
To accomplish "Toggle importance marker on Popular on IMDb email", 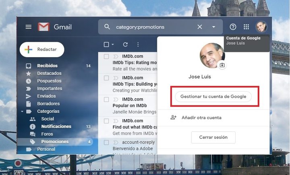I will [116, 99].
